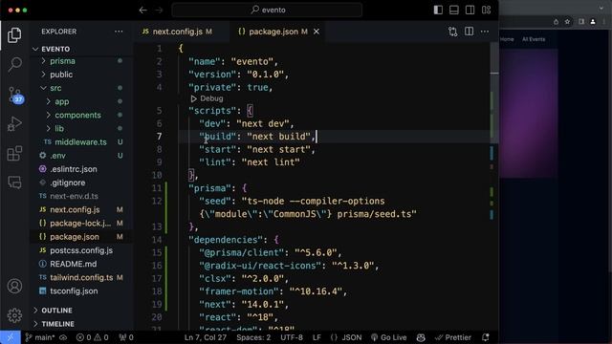
Task: Open package-lock.json file
Action: point(80,224)
